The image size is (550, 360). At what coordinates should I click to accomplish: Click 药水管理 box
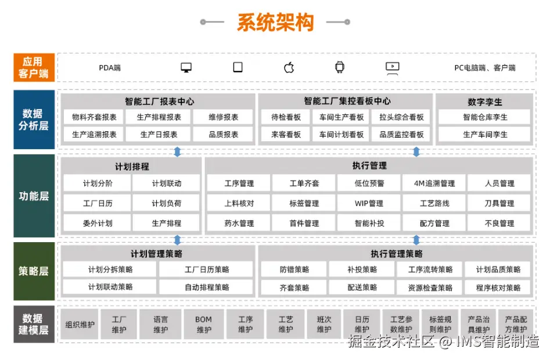tap(239, 224)
